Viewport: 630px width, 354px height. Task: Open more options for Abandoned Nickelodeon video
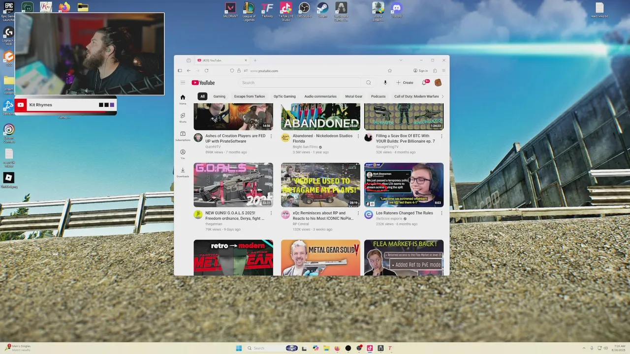pyautogui.click(x=358, y=136)
